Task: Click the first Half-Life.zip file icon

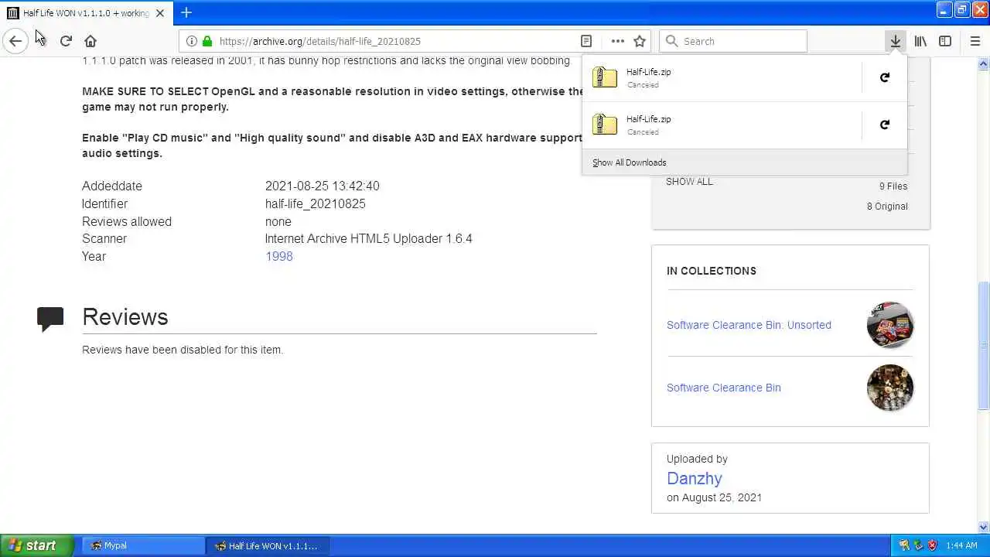Action: point(605,77)
